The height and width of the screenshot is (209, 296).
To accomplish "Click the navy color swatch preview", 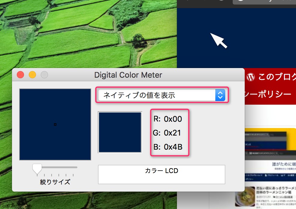I will point(120,132).
